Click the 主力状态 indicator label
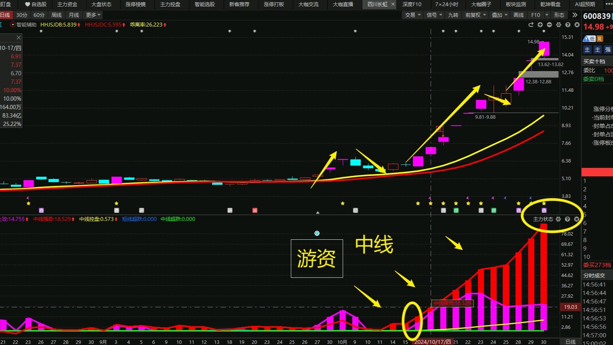 coord(543,219)
